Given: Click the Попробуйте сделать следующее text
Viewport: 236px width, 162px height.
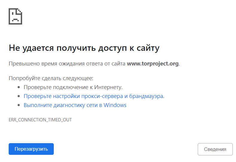Looking at the screenshot, I should [51, 78].
